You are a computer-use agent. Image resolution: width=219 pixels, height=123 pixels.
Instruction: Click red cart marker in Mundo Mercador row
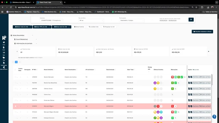point(172,77)
